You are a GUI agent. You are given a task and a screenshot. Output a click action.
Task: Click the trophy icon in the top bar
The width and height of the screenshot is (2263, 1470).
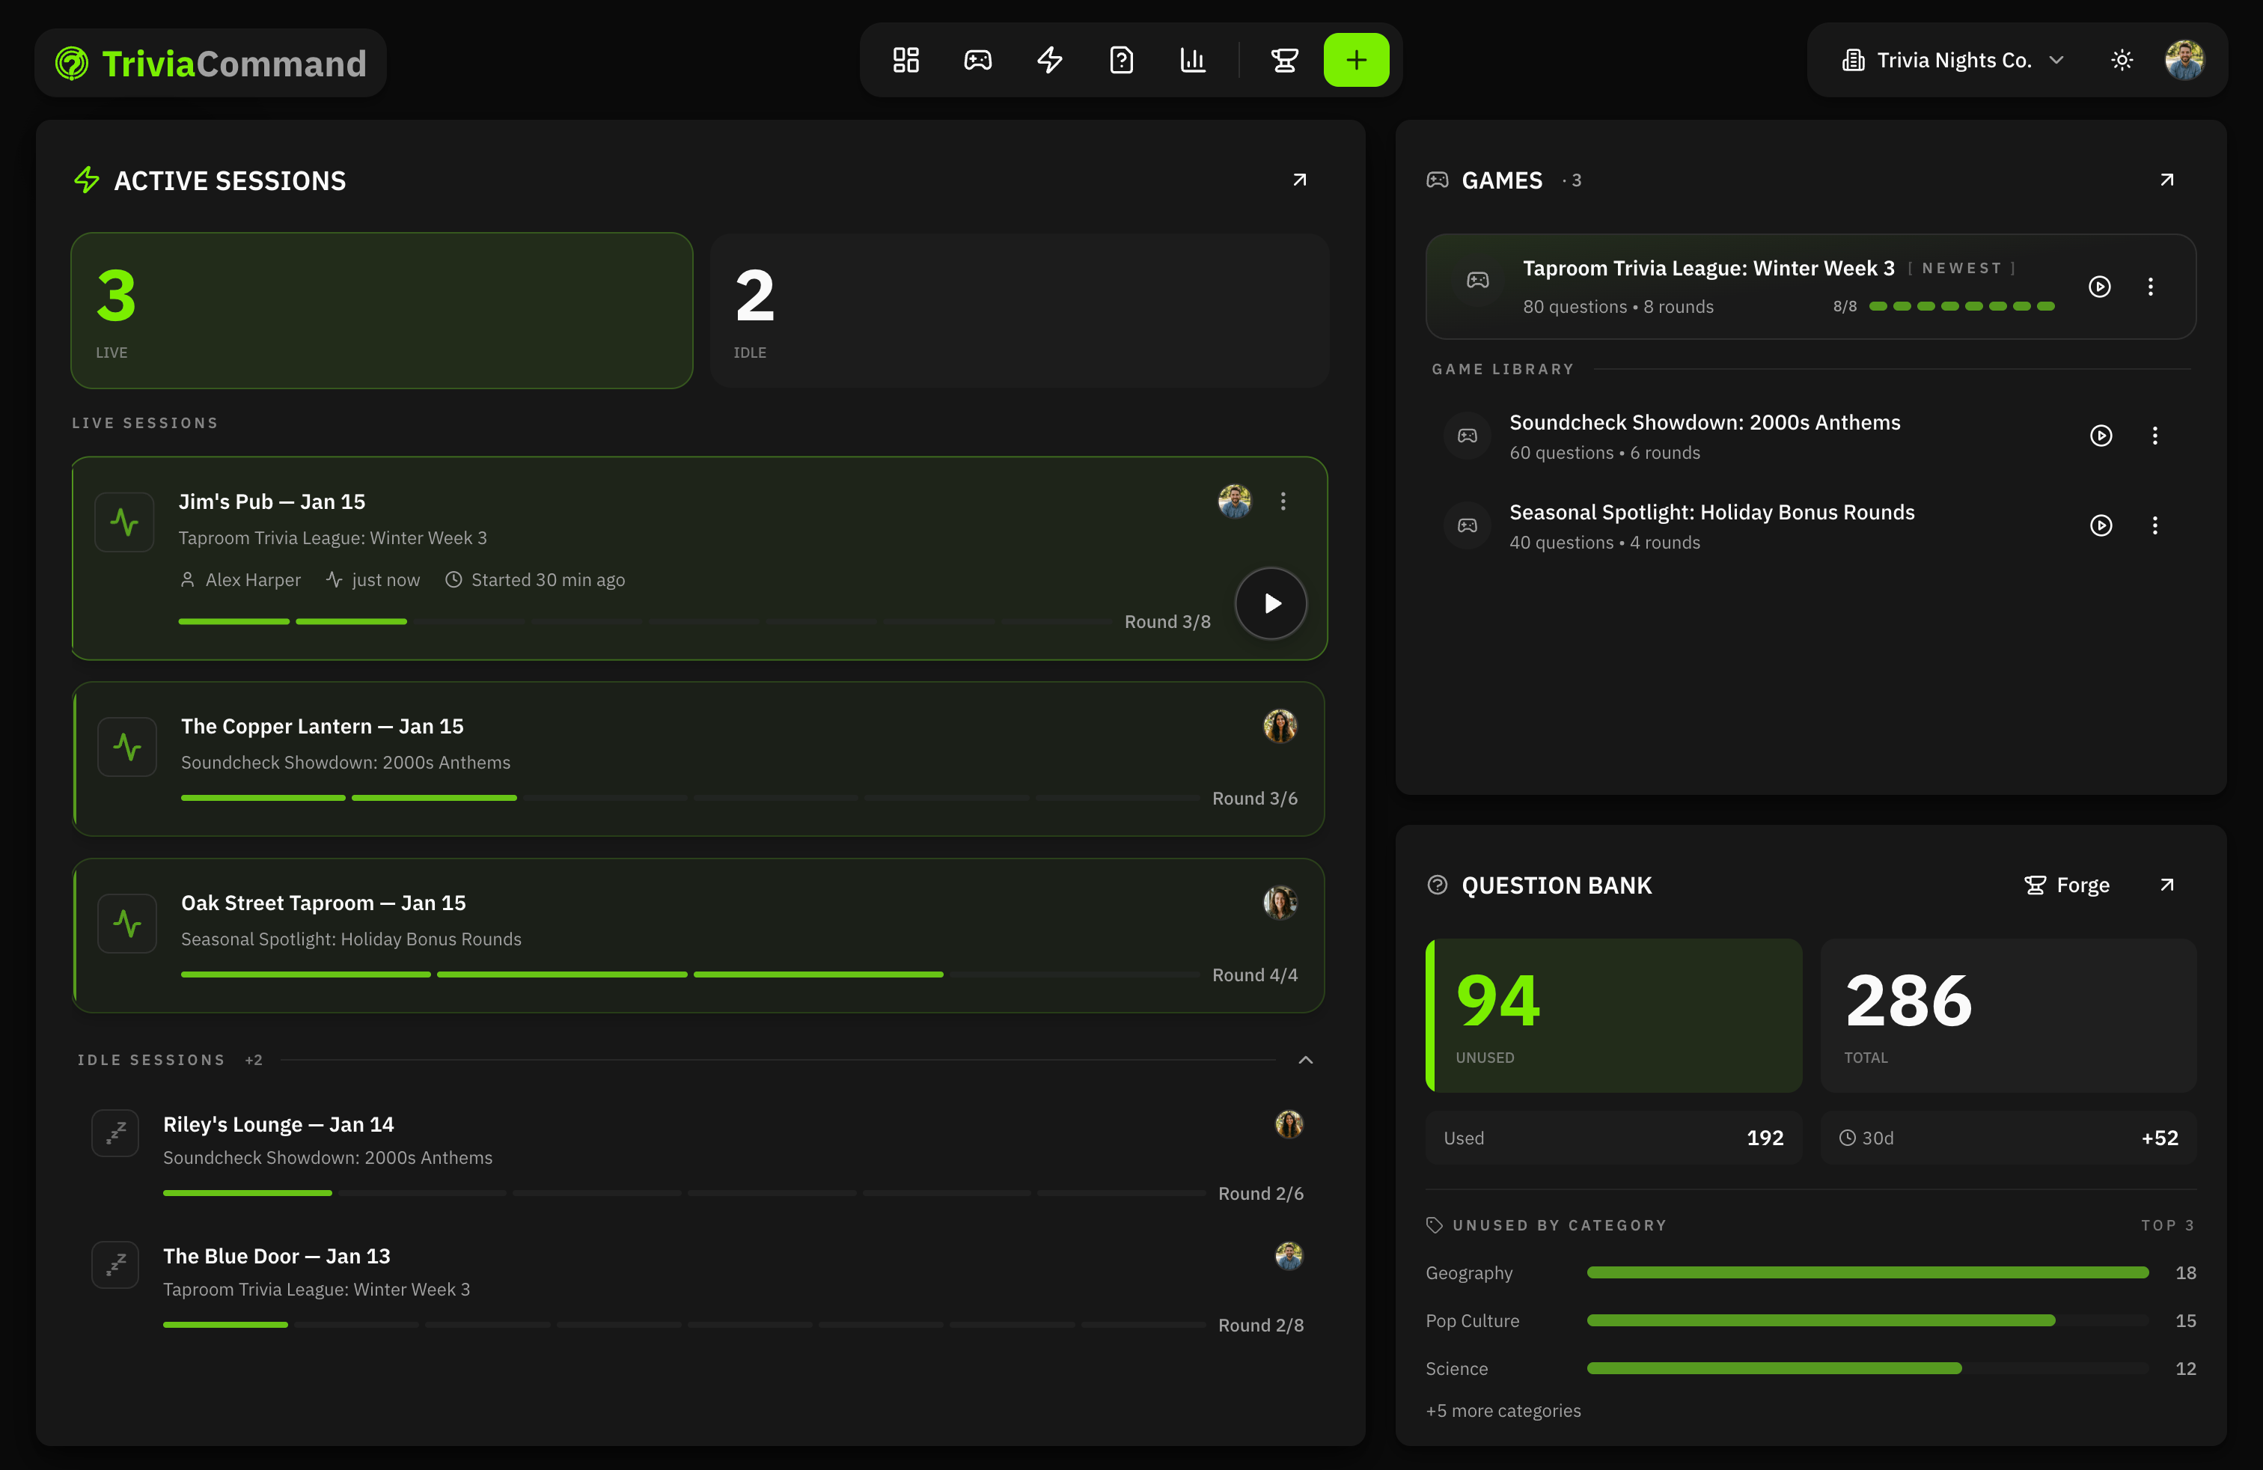point(1285,59)
